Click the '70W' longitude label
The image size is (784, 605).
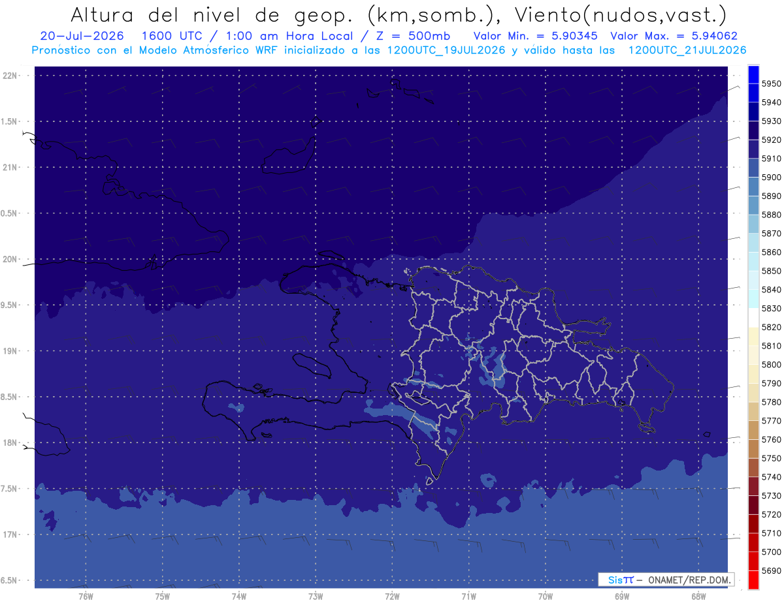545,596
